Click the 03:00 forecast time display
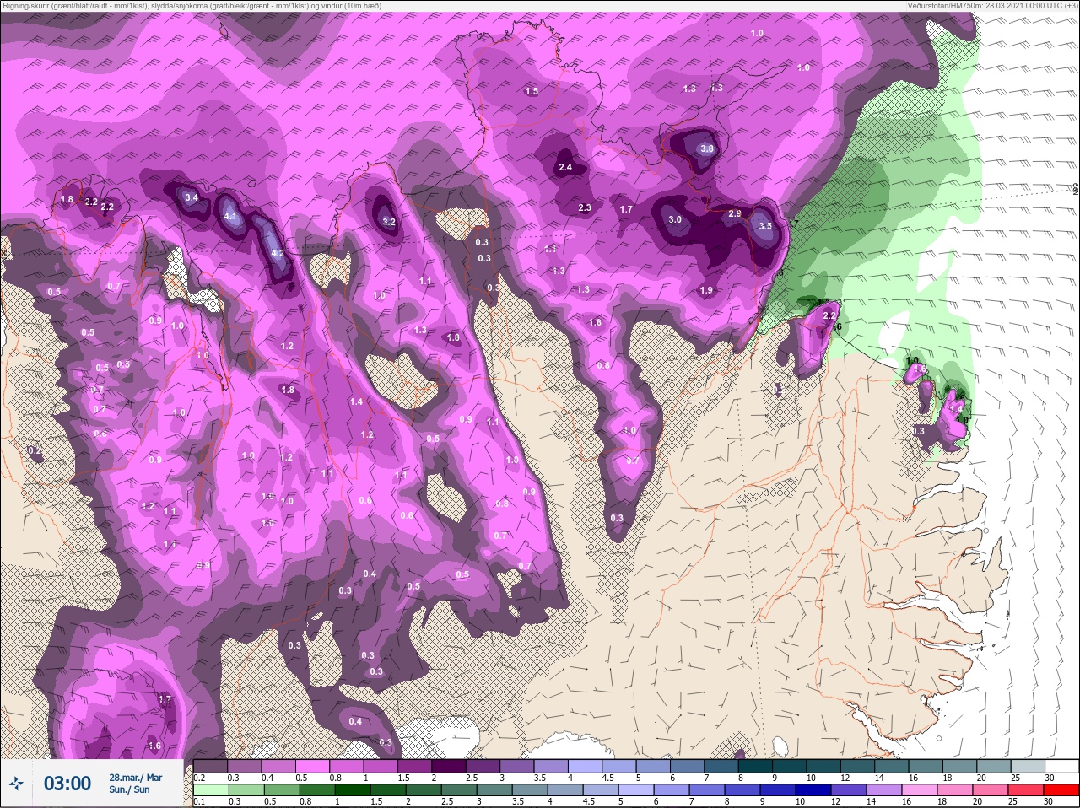1080x808 pixels. pyautogui.click(x=67, y=784)
